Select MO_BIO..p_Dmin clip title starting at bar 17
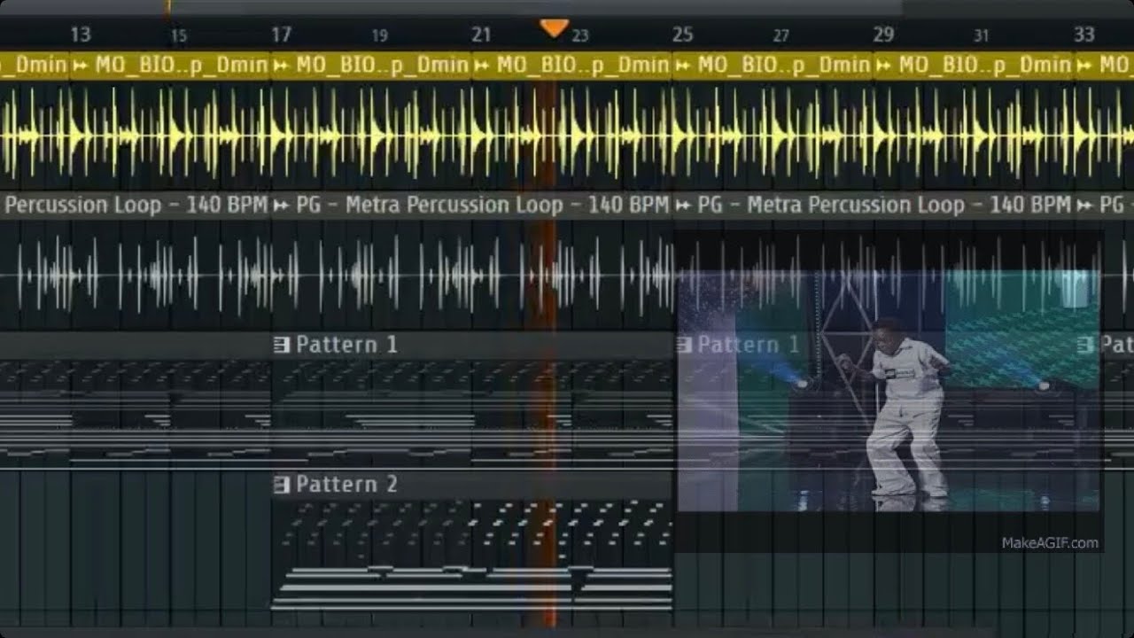 (382, 65)
